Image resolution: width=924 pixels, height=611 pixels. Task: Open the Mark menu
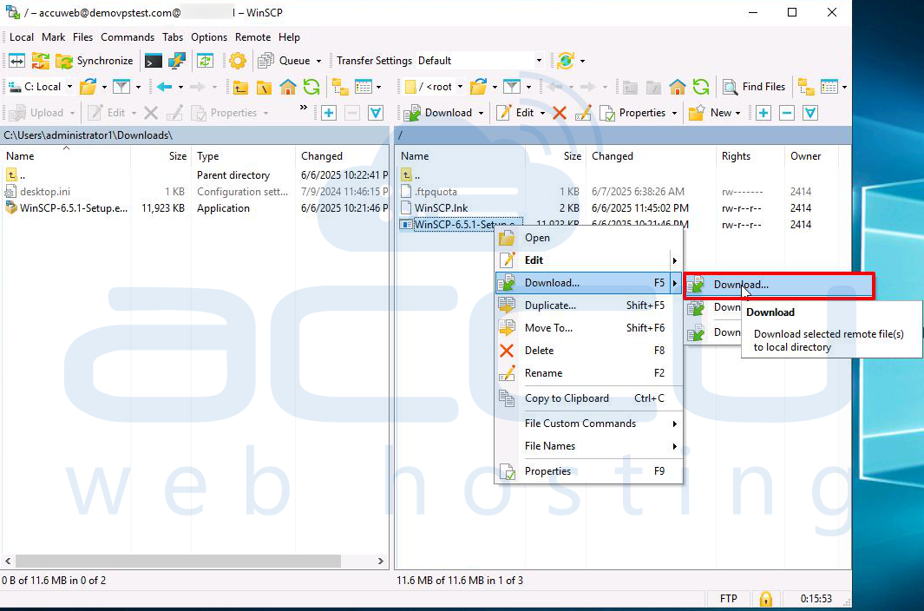53,37
